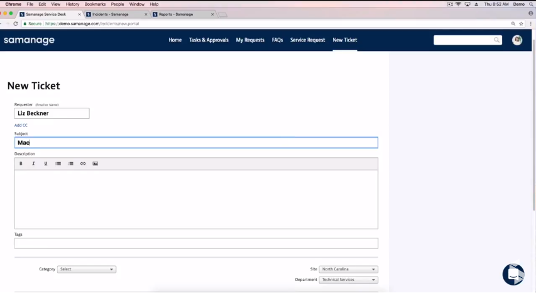
Task: Toggle italic formatting in the description toolbar
Action: click(x=33, y=163)
